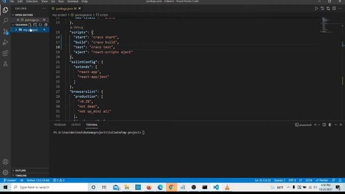Open the editor more actions ellipsis

[340, 9]
